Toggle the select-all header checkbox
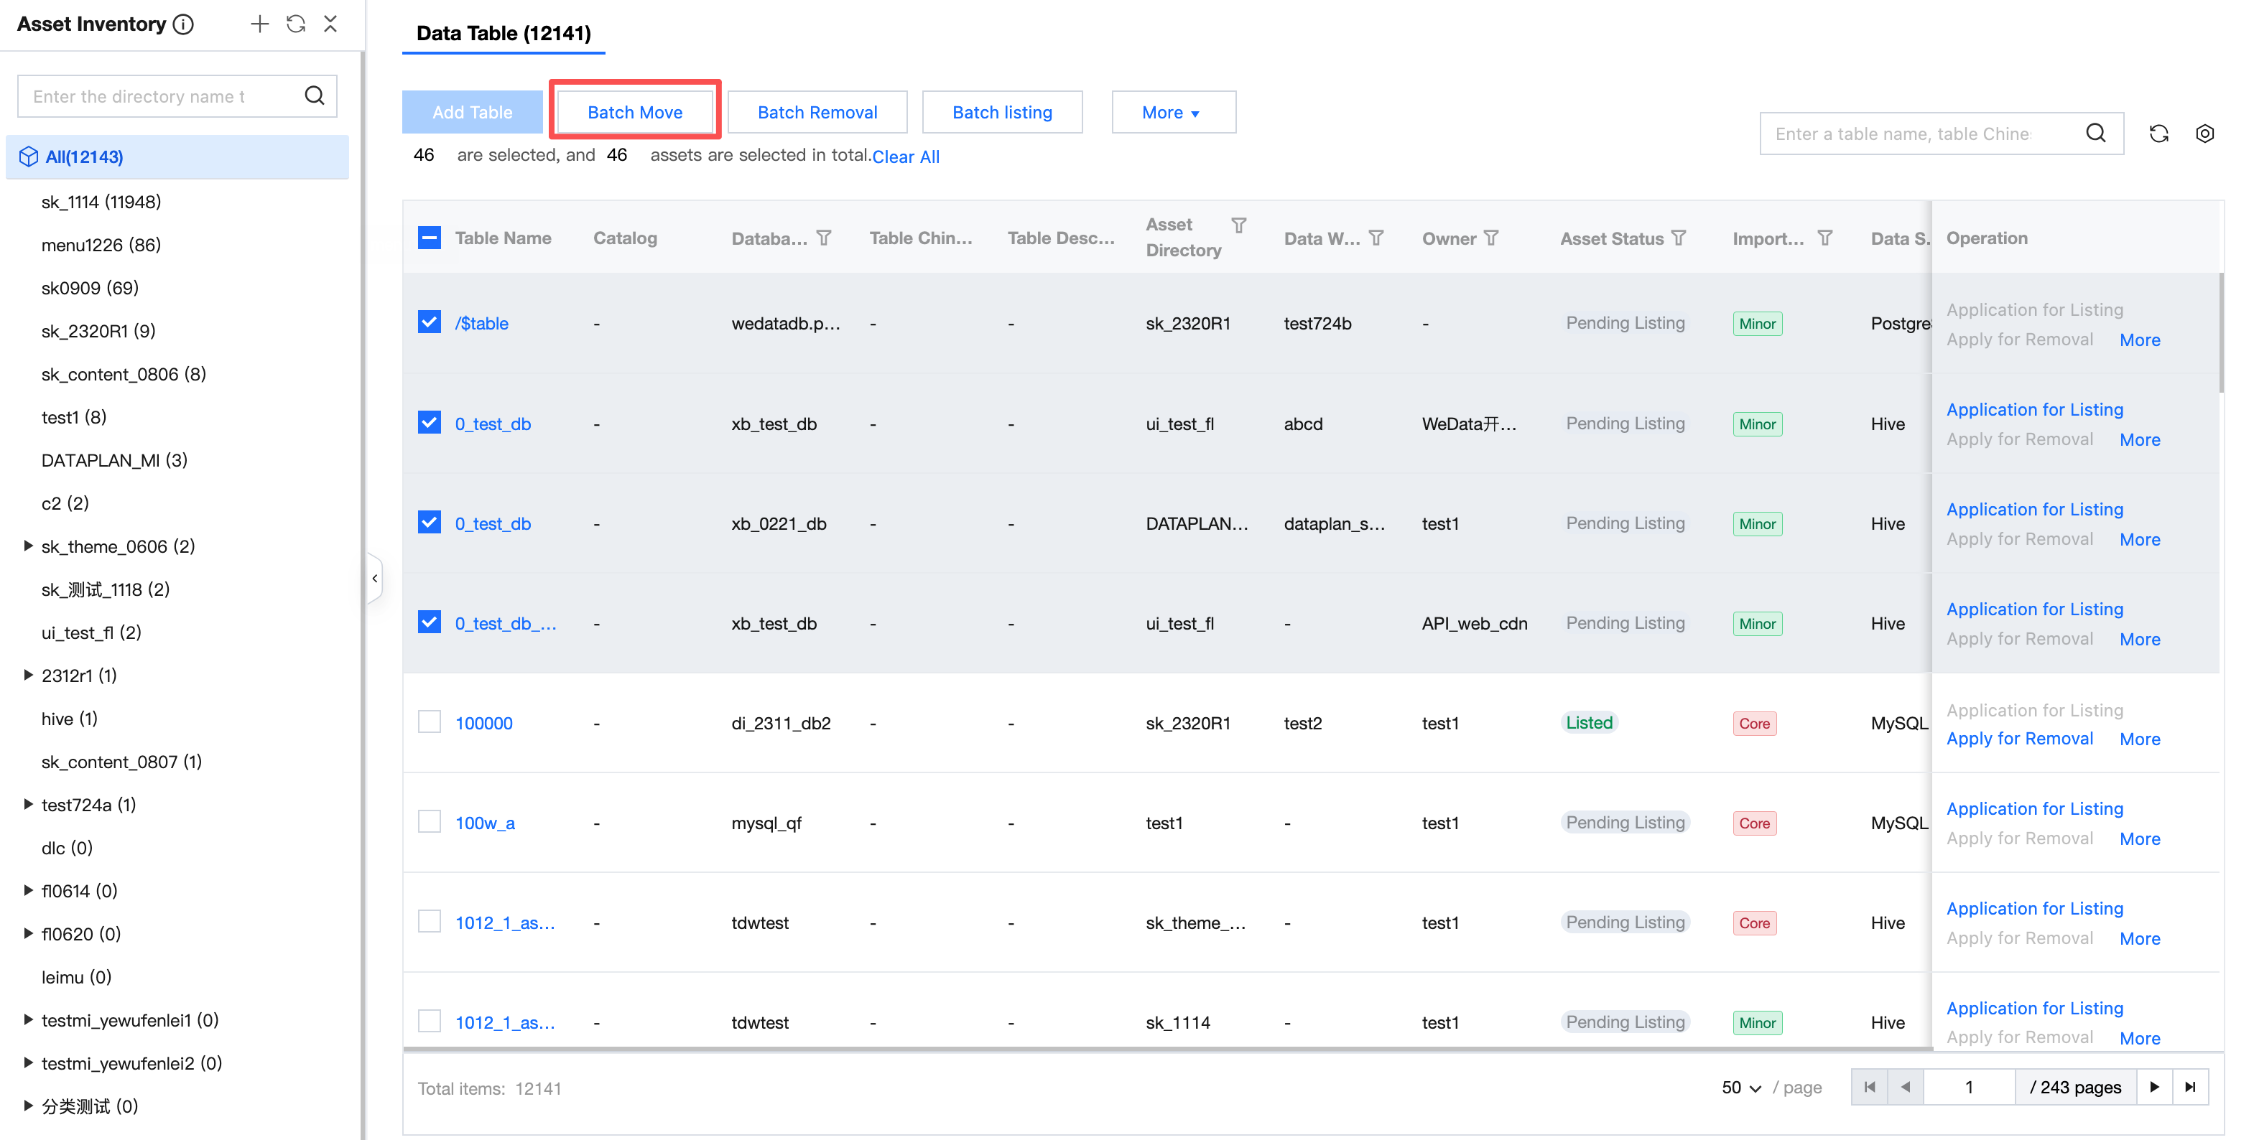Image resolution: width=2254 pixels, height=1140 pixels. coord(429,238)
